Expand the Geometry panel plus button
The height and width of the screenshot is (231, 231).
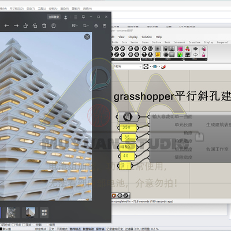click(139, 59)
